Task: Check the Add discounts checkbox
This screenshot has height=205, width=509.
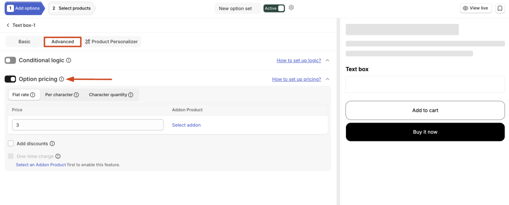Action: point(11,143)
